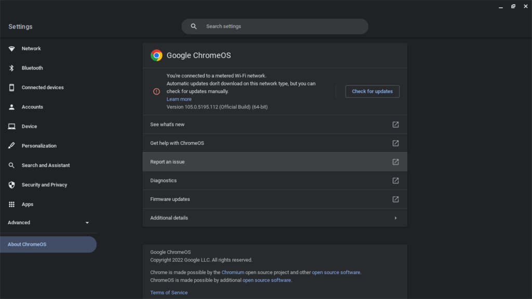Click external link icon beside Diagnostics
Viewport: 532px width, 299px height.
[395, 180]
